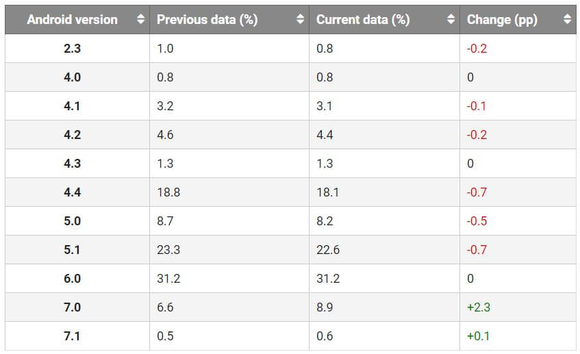This screenshot has height=354, width=580.
Task: Click the green +0.1 change value
Action: pos(478,336)
